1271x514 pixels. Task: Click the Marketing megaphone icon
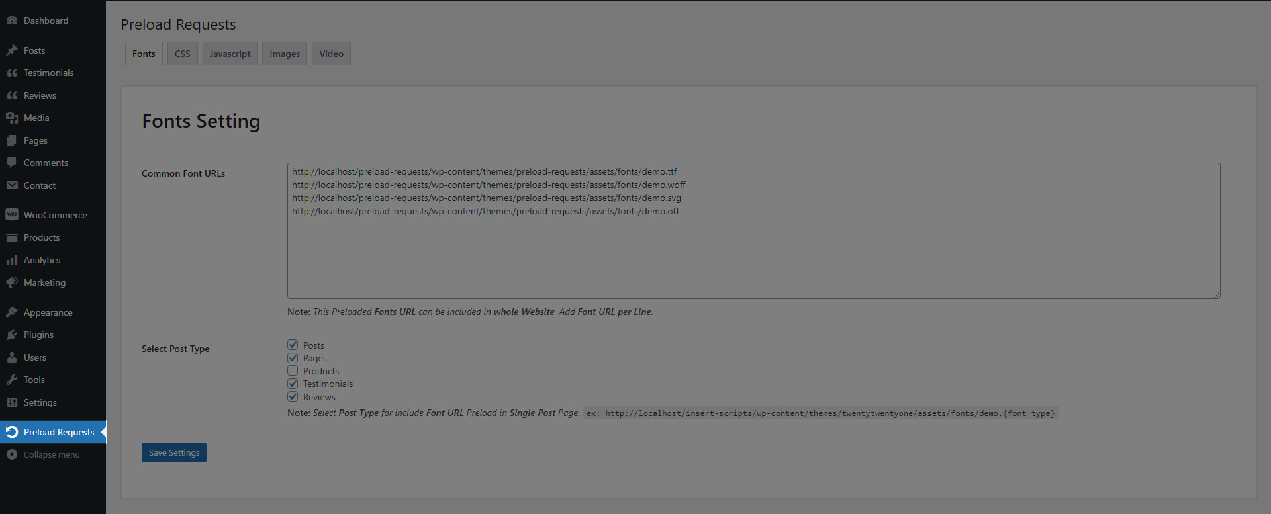(x=12, y=282)
